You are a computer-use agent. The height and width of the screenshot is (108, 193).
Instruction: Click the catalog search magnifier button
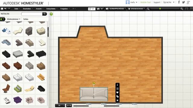click(45, 14)
